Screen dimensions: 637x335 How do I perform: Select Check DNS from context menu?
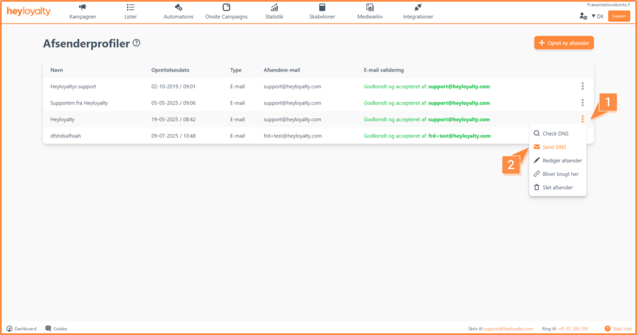pyautogui.click(x=555, y=134)
